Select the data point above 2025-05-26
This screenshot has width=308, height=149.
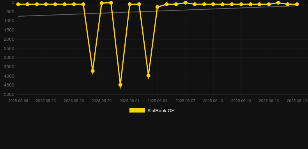74,4
